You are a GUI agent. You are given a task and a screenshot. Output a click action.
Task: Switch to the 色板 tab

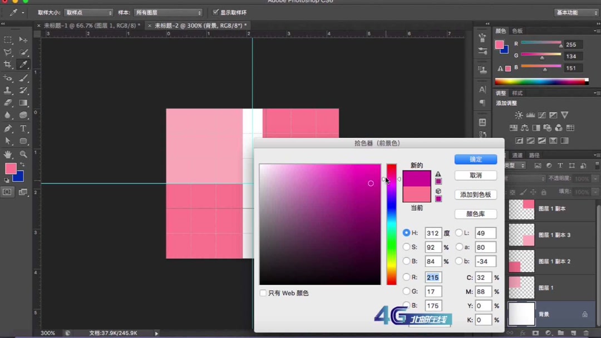517,31
